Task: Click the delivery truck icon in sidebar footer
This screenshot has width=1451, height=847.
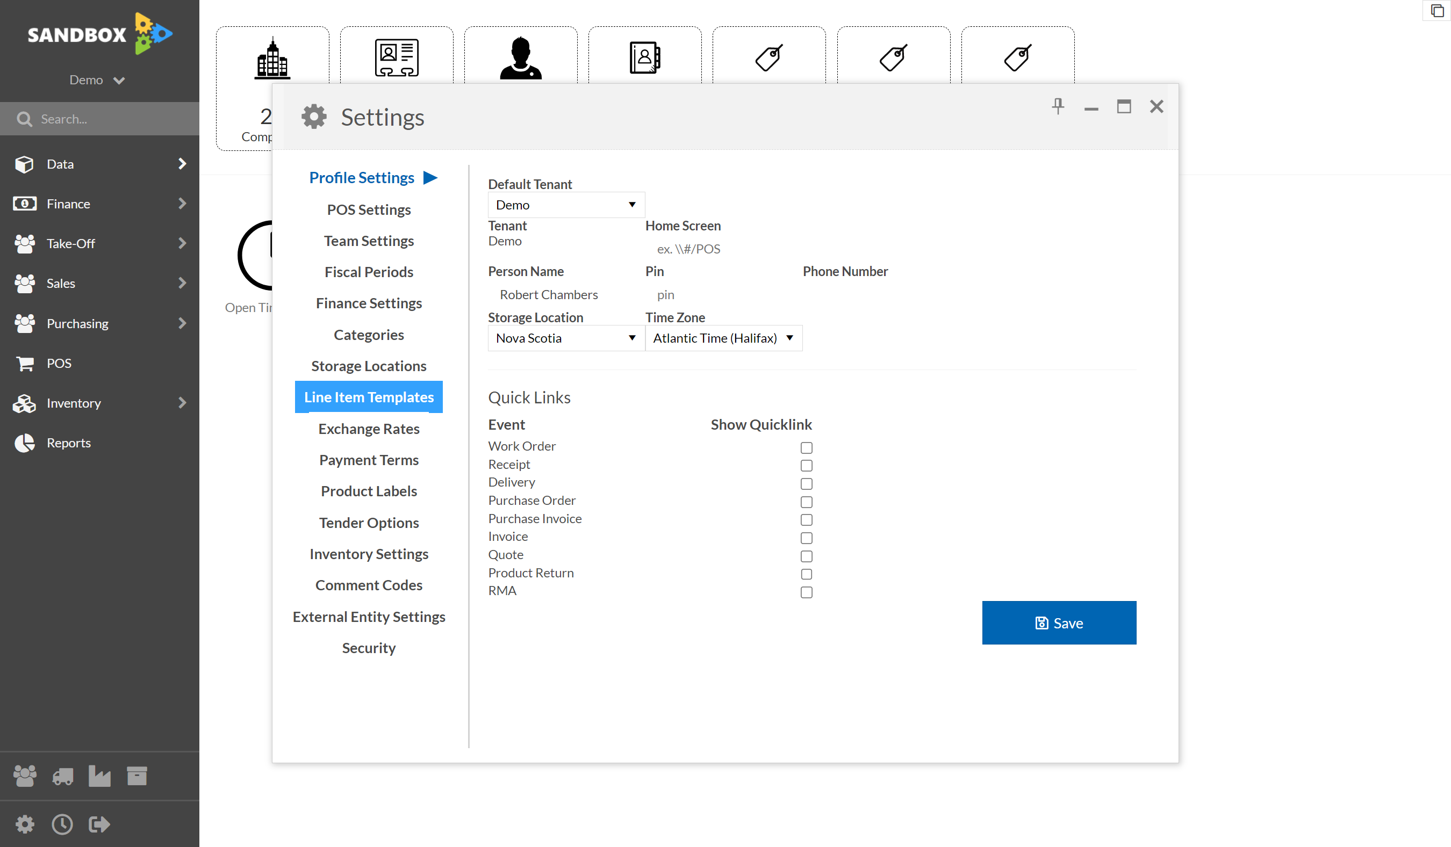Action: tap(63, 776)
